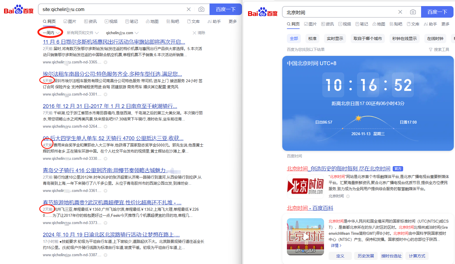Open camera image search beside 北京时间 query
Viewport: 455px width, 264px height.
pos(413,12)
